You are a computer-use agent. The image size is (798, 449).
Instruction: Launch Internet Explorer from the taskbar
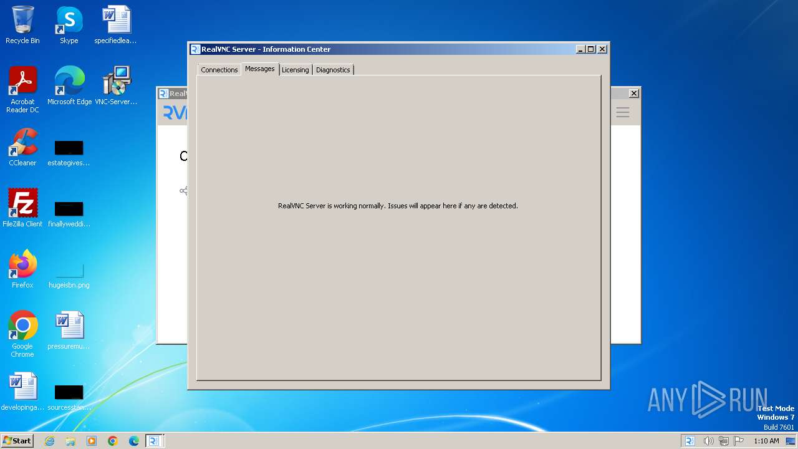pyautogui.click(x=49, y=441)
